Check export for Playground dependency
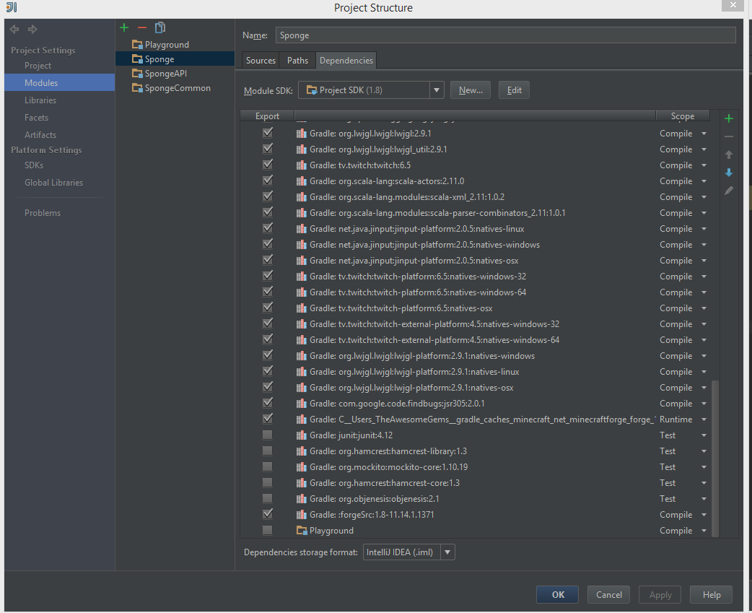Viewport: 752px width, 613px height. point(267,530)
